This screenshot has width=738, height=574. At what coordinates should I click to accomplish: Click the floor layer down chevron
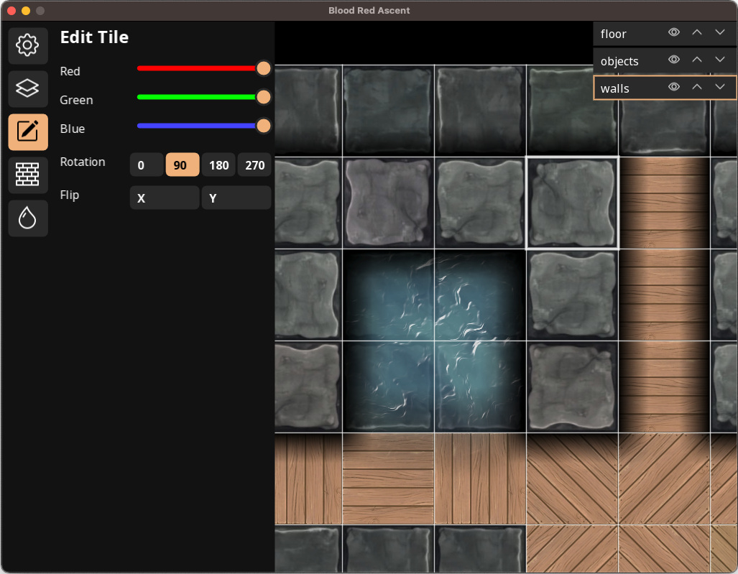click(720, 33)
